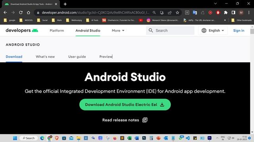The width and height of the screenshot is (254, 142).
Task: Open Excel from the taskbar
Action: pos(129,138)
